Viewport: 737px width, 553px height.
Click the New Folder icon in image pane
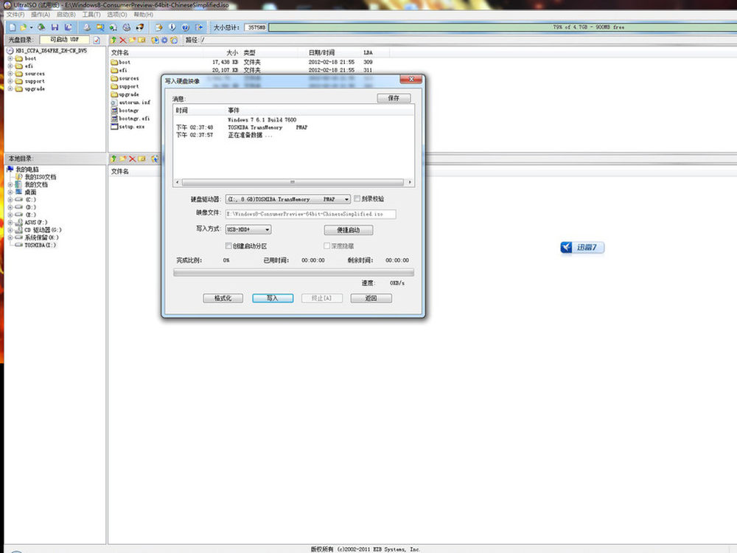click(x=132, y=40)
